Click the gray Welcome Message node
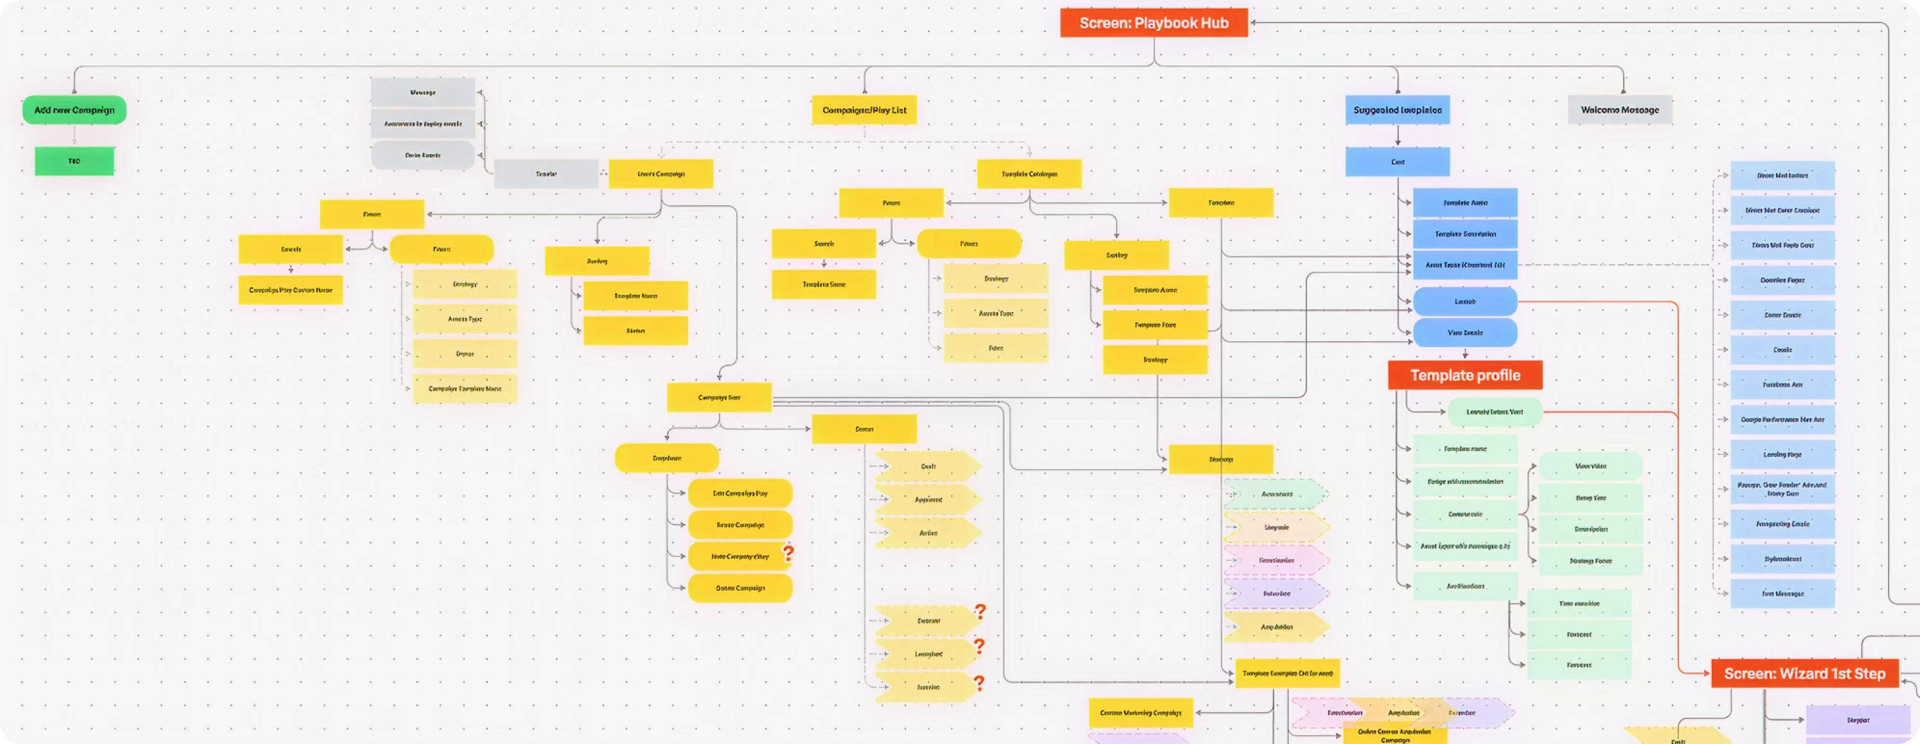This screenshot has height=744, width=1920. (x=1620, y=110)
